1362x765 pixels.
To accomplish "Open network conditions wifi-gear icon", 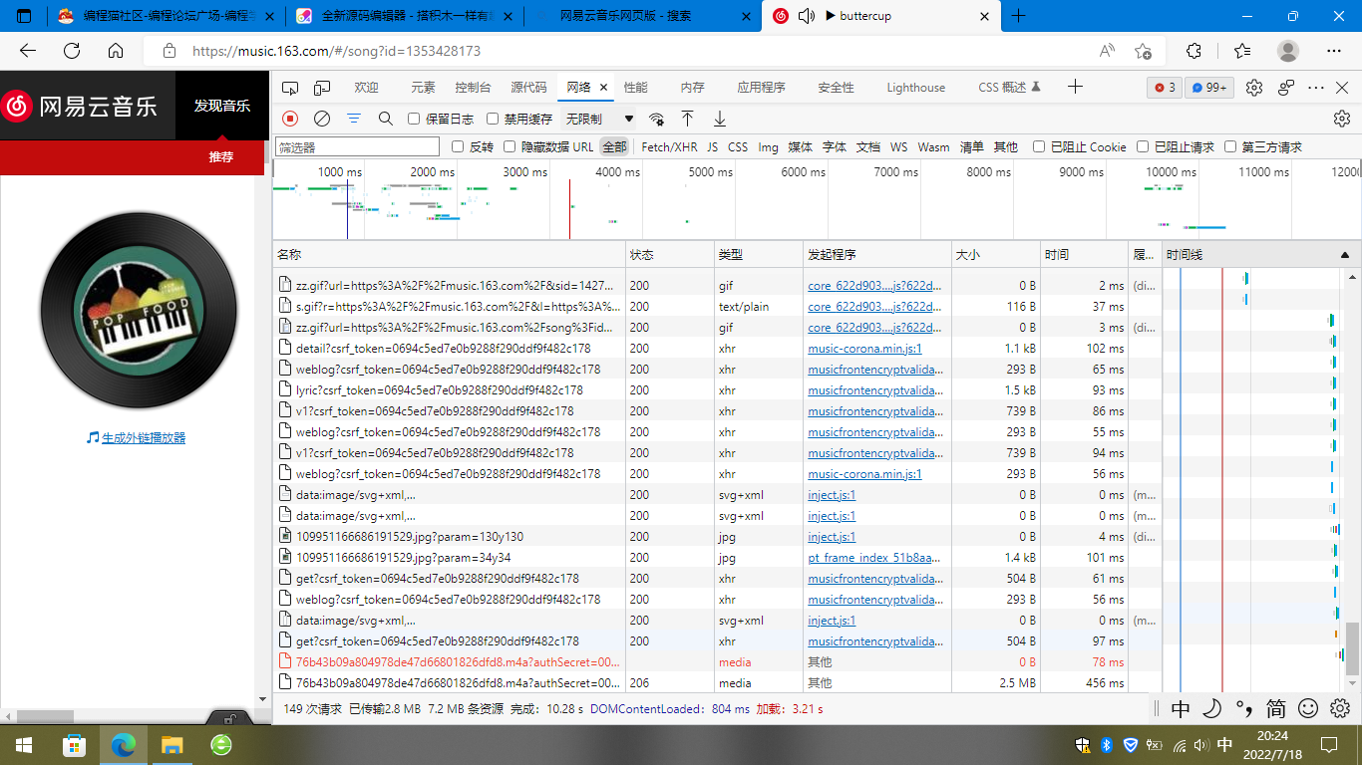I will tap(656, 119).
